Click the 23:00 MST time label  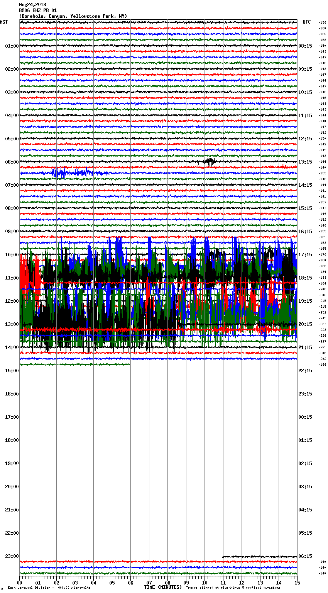[x=12, y=556]
